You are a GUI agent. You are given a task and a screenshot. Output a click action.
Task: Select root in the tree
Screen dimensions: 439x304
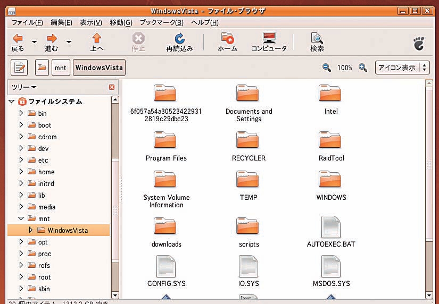[45, 277]
